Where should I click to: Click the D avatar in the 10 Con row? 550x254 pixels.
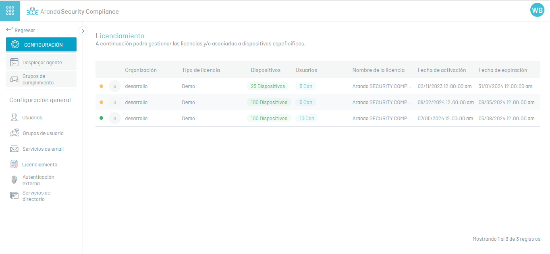[115, 118]
